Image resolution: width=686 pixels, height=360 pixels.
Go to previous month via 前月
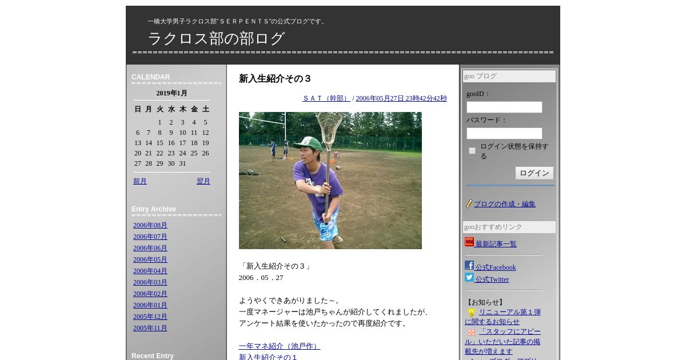click(140, 181)
